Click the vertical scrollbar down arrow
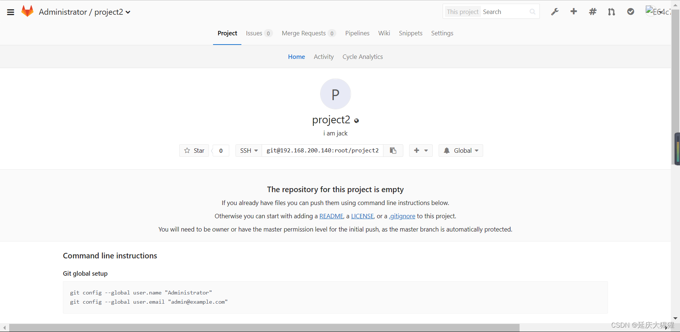 point(675,318)
